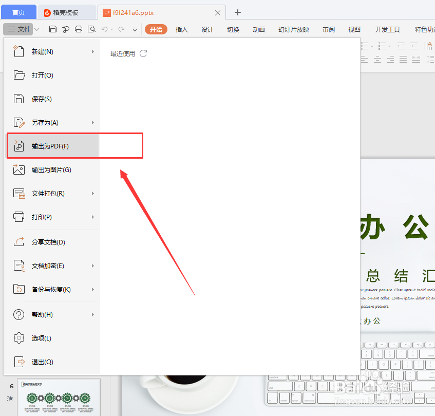Open the quick access toolbar customize dropdown
Screen dimensions: 435x416
[134, 29]
